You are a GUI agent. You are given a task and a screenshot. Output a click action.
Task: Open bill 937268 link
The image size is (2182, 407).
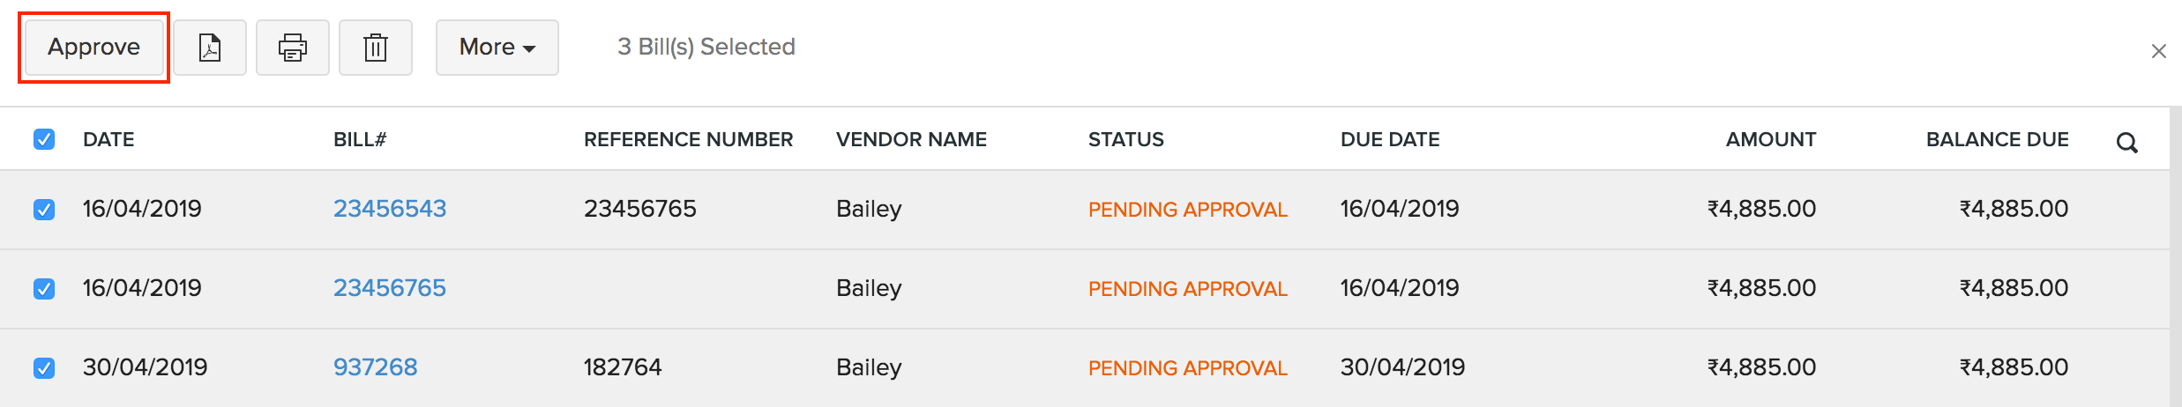(x=375, y=367)
